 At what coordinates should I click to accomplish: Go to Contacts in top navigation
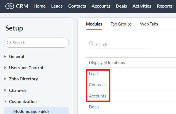point(77,6)
